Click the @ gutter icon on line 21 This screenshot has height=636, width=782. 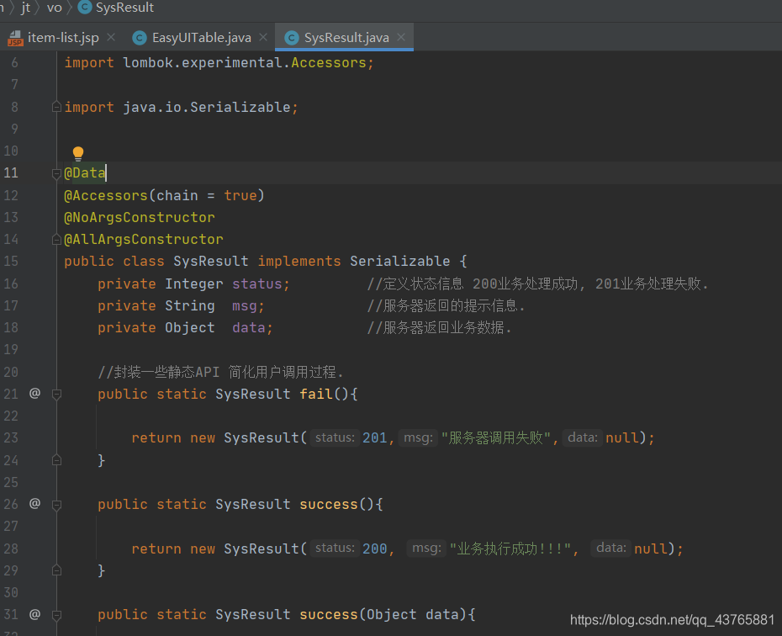click(x=34, y=394)
